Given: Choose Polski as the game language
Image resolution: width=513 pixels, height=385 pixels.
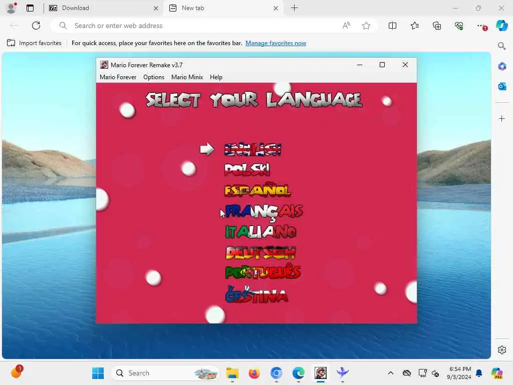Looking at the screenshot, I should click(247, 169).
